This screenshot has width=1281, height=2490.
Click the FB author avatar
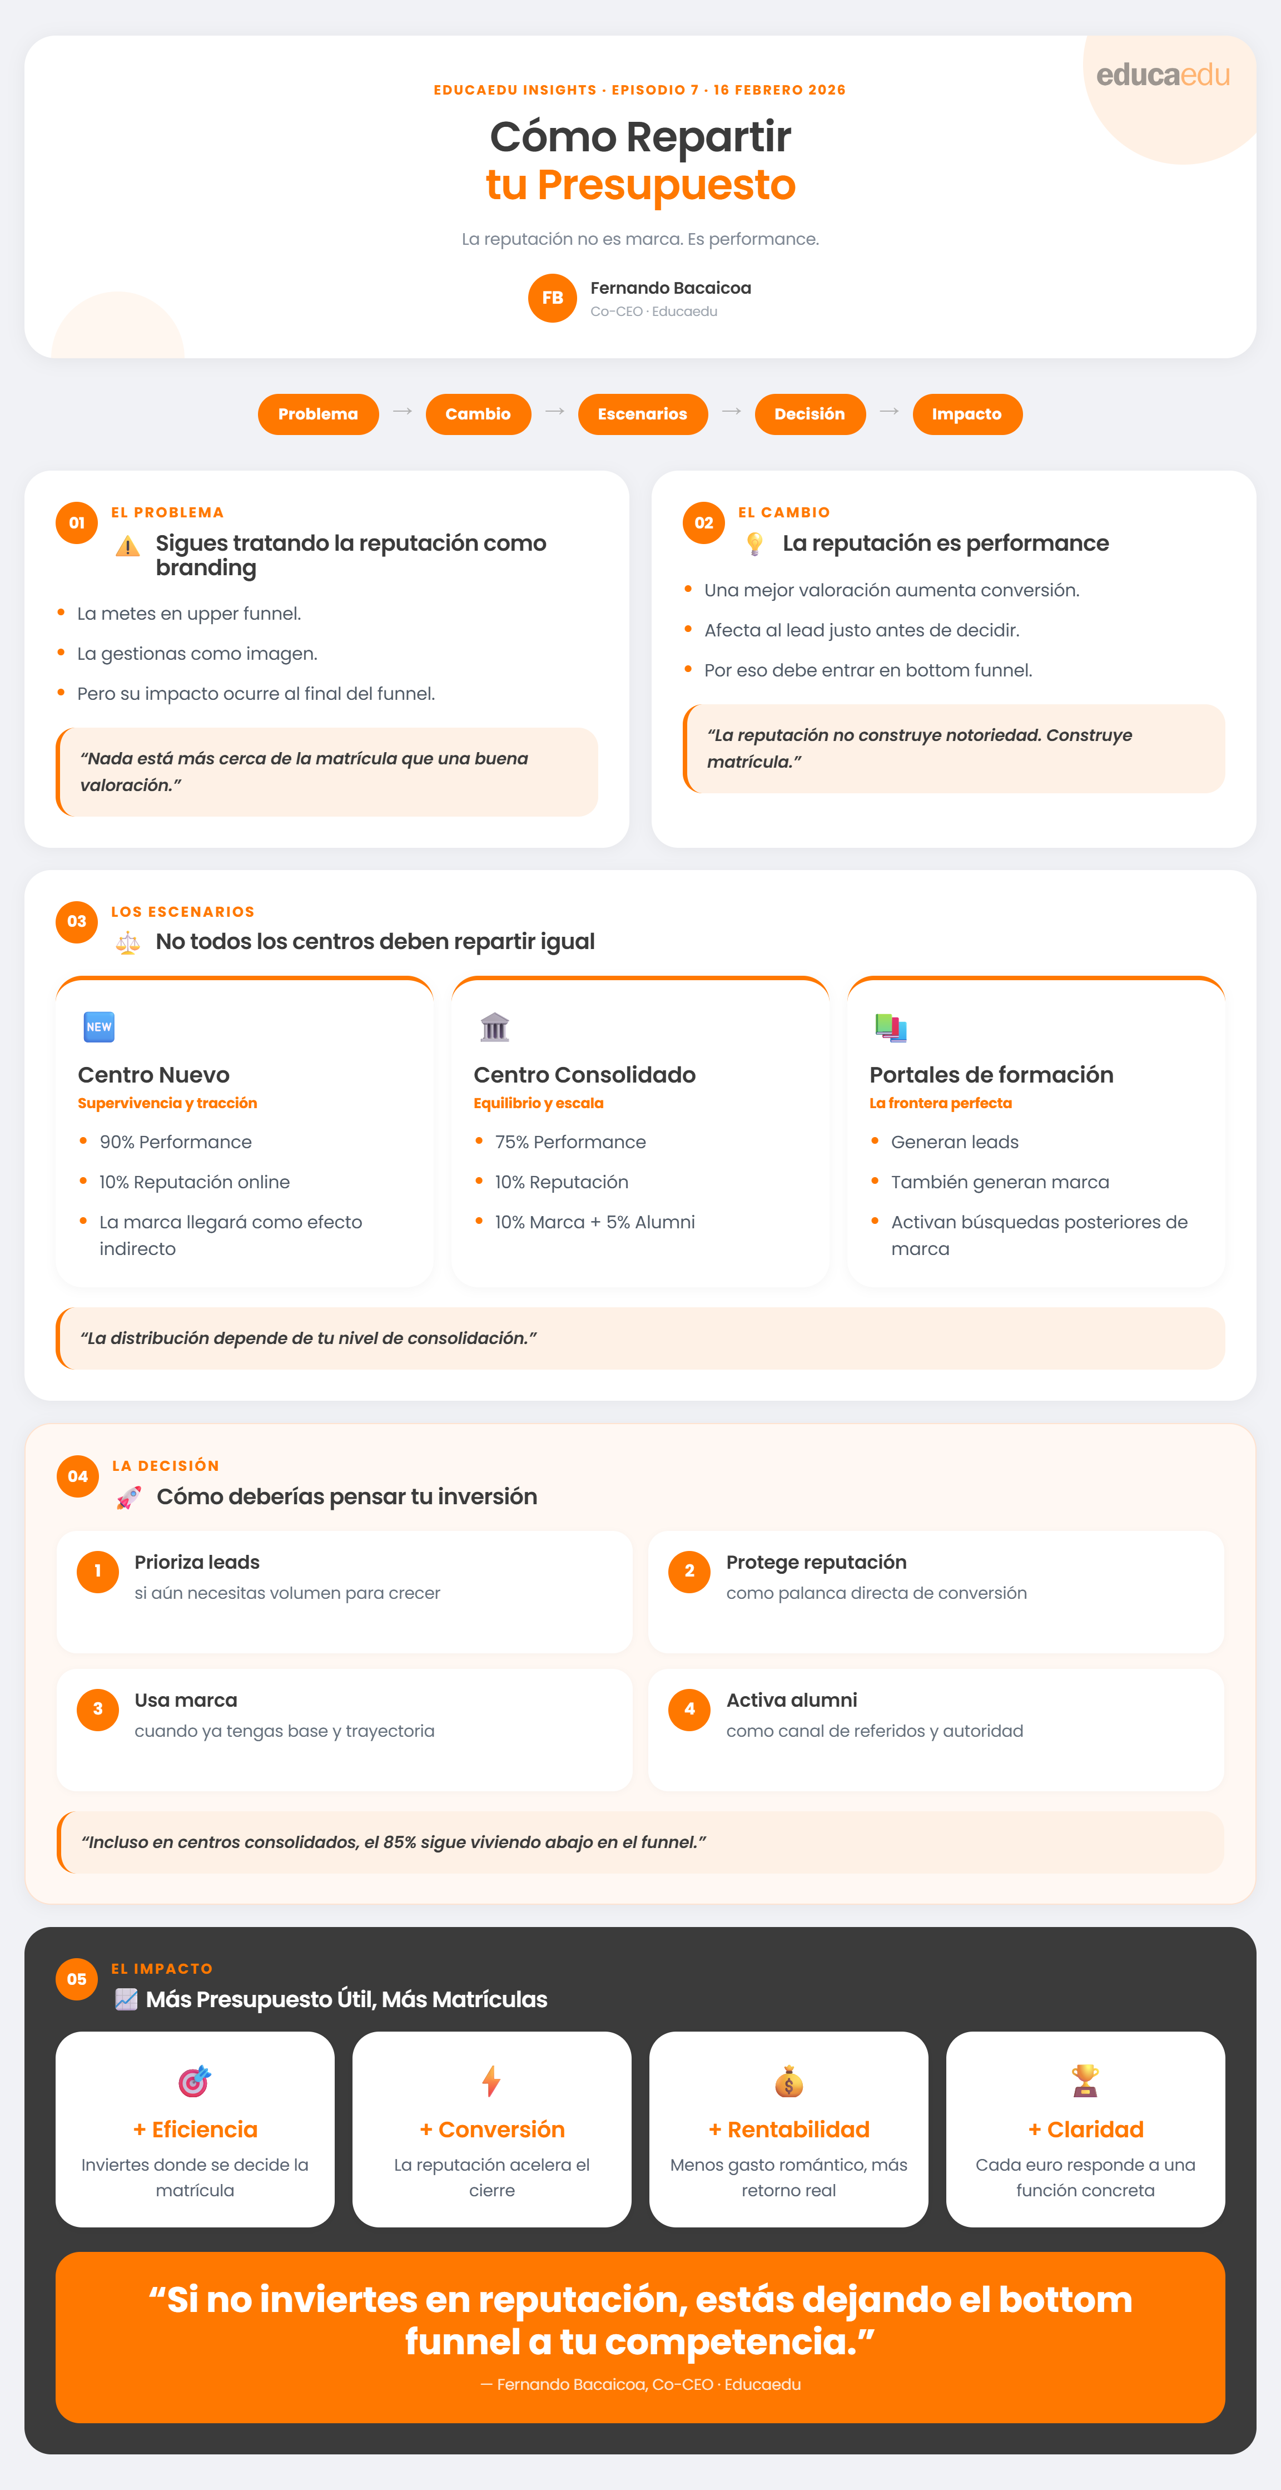click(553, 298)
